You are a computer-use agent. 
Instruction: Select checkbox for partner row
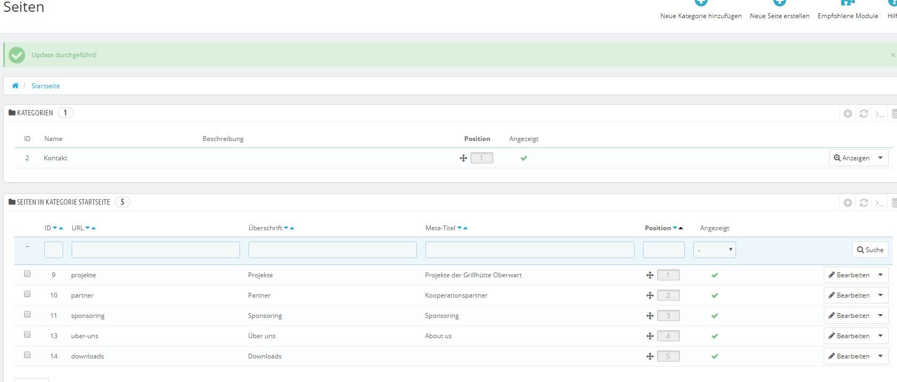(x=27, y=294)
